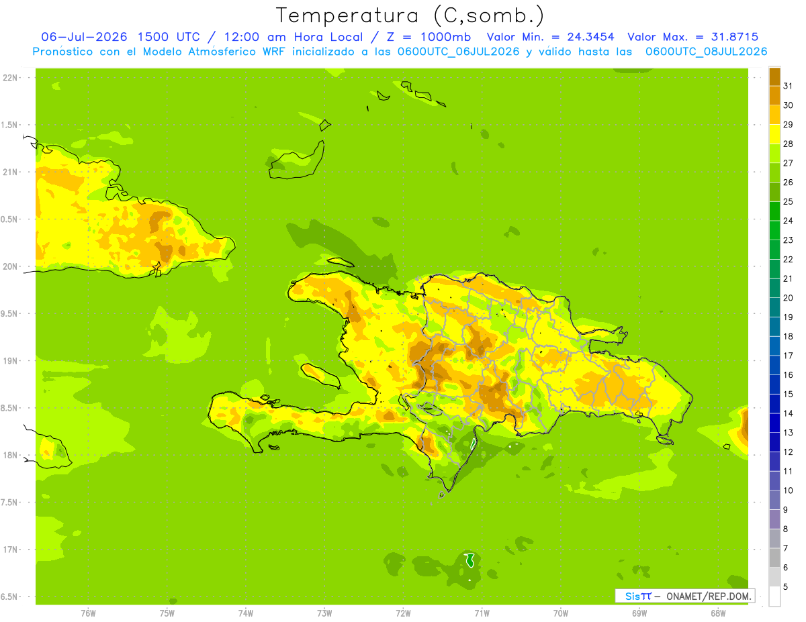Viewport: 806px width, 622px height.
Task: Click the '24' value on the color scale
Action: [x=788, y=221]
